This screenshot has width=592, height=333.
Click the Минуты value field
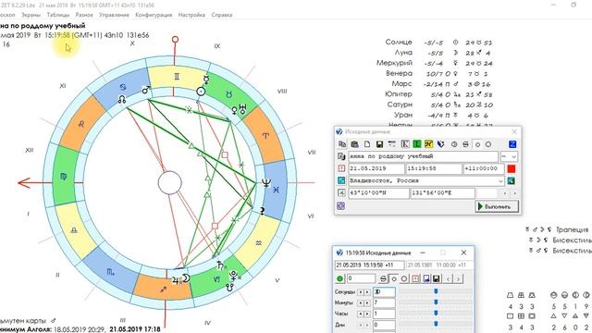(x=384, y=302)
